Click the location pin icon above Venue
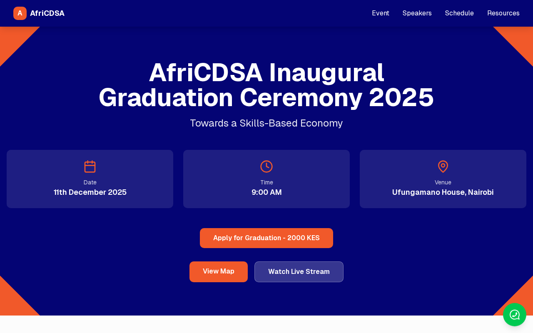 coord(443,166)
